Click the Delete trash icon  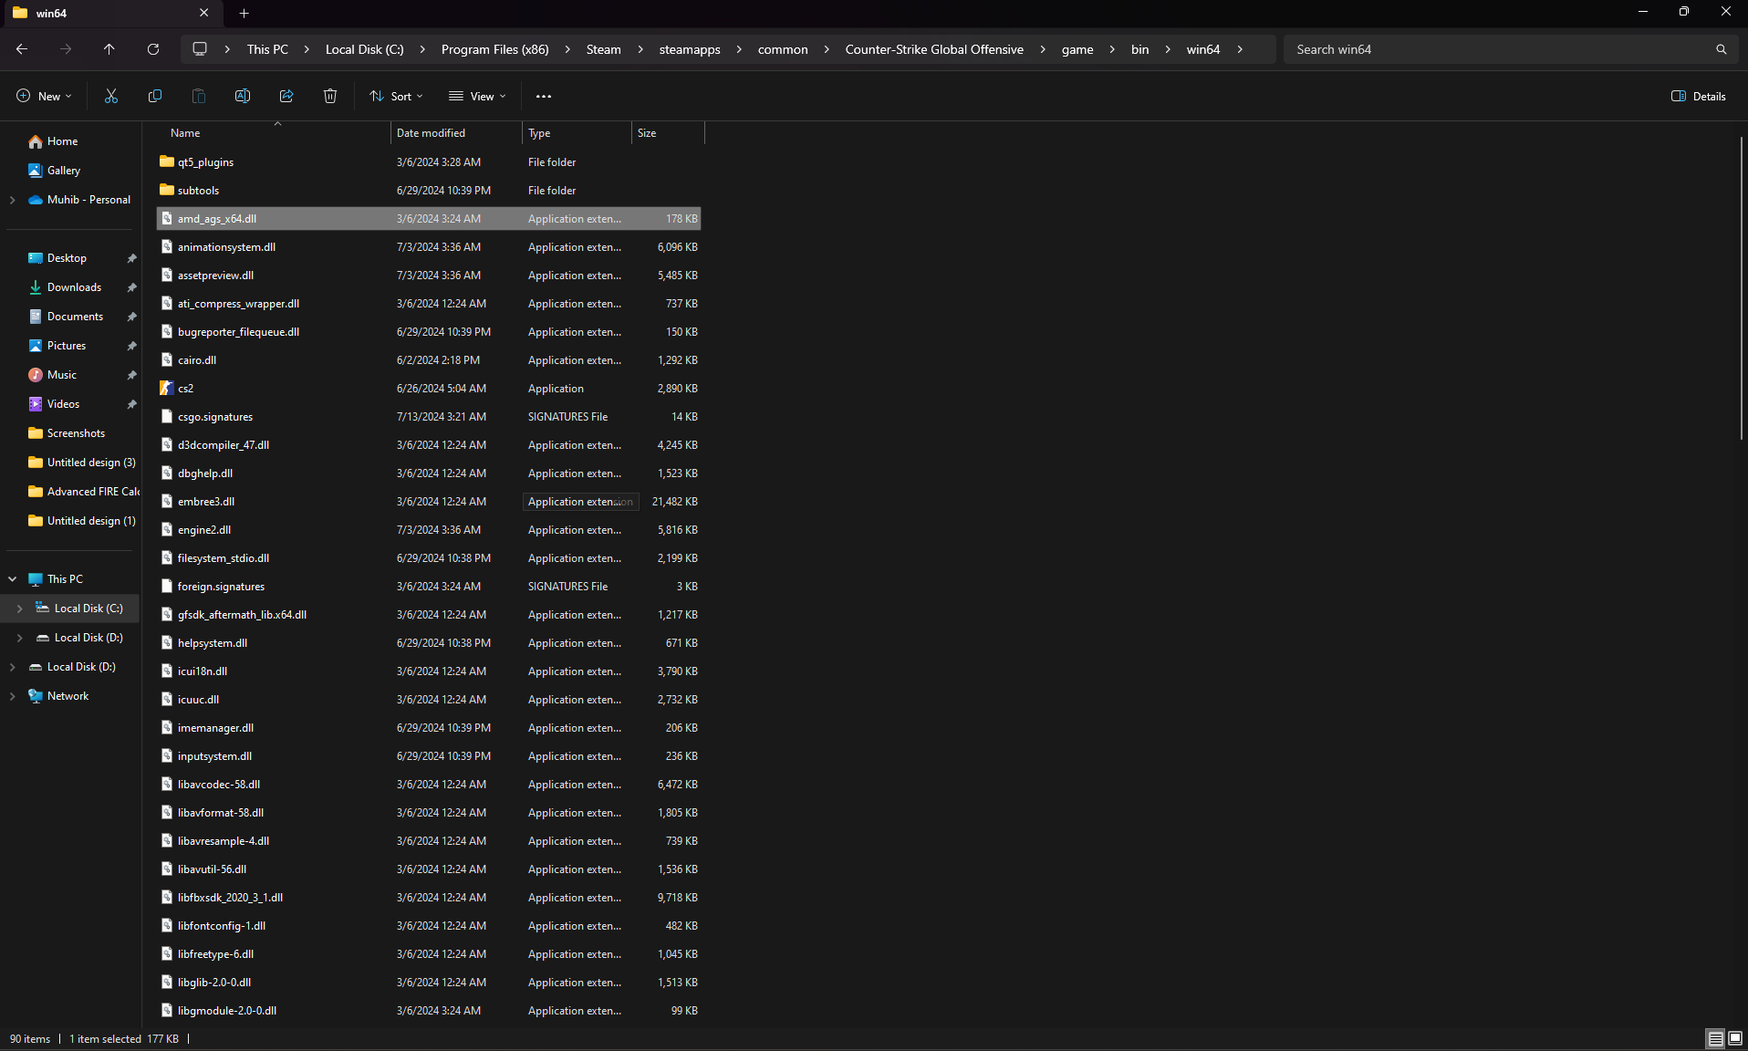(330, 96)
